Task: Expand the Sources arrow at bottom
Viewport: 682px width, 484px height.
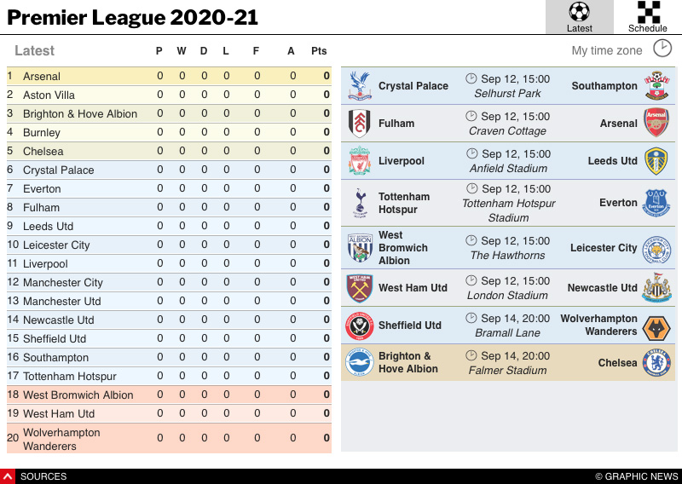Action: [8, 476]
